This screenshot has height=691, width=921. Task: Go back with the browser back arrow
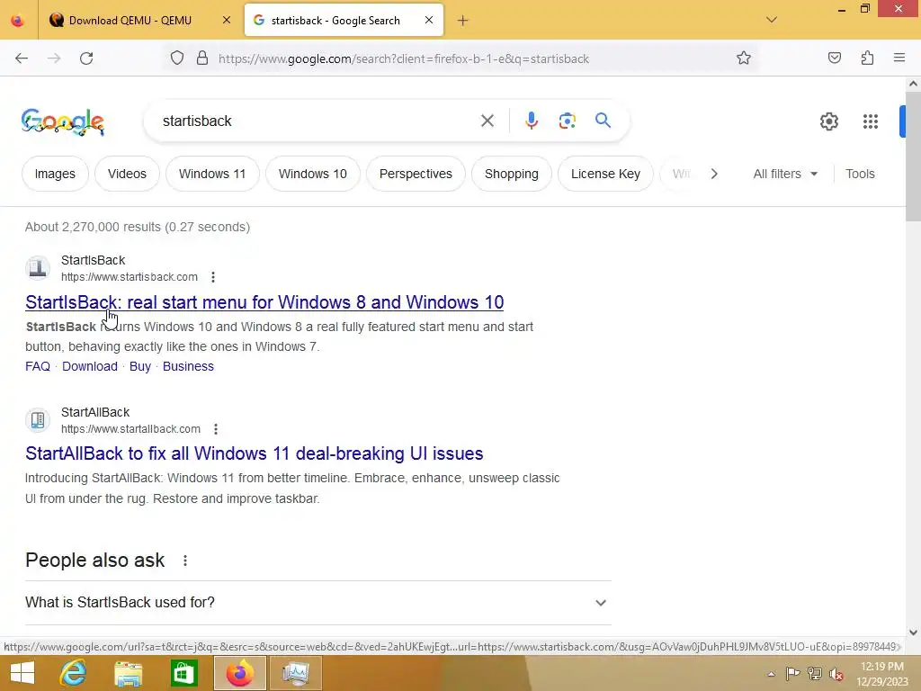click(x=22, y=58)
